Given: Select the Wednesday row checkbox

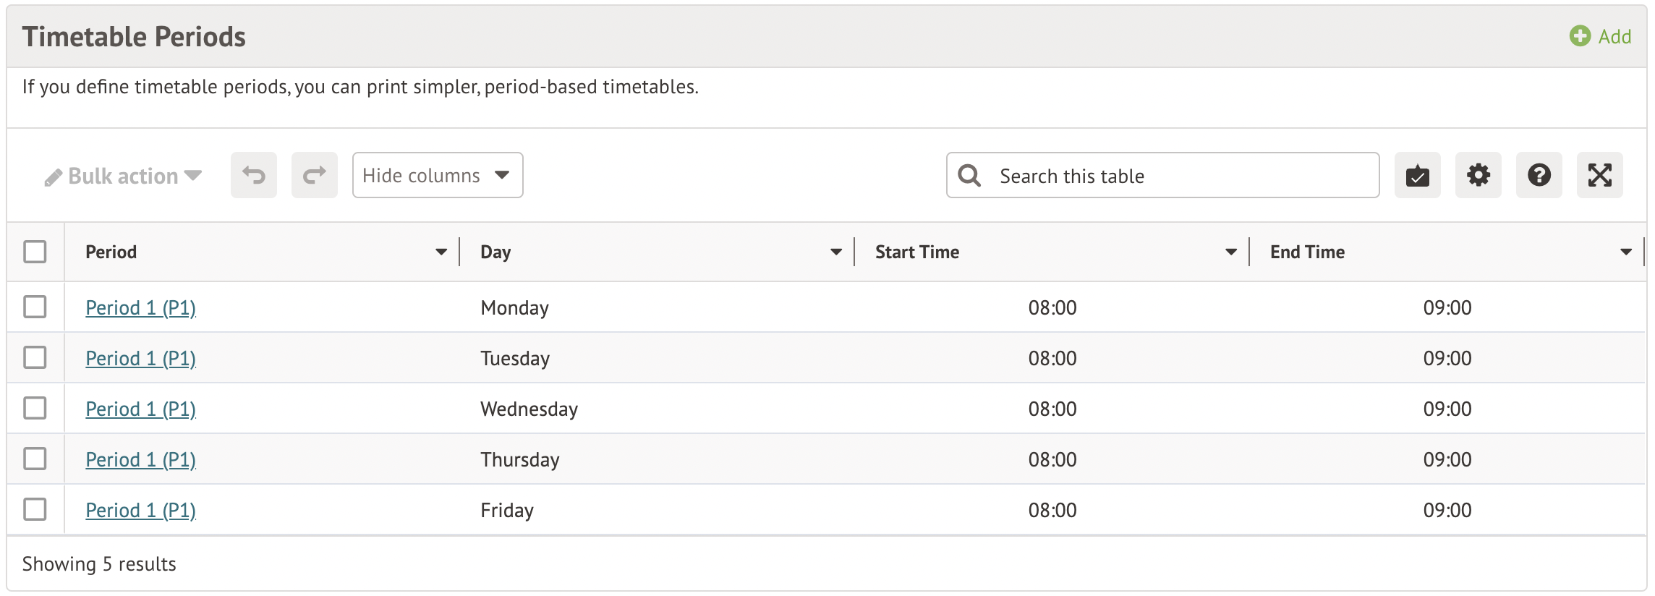Looking at the screenshot, I should point(35,408).
